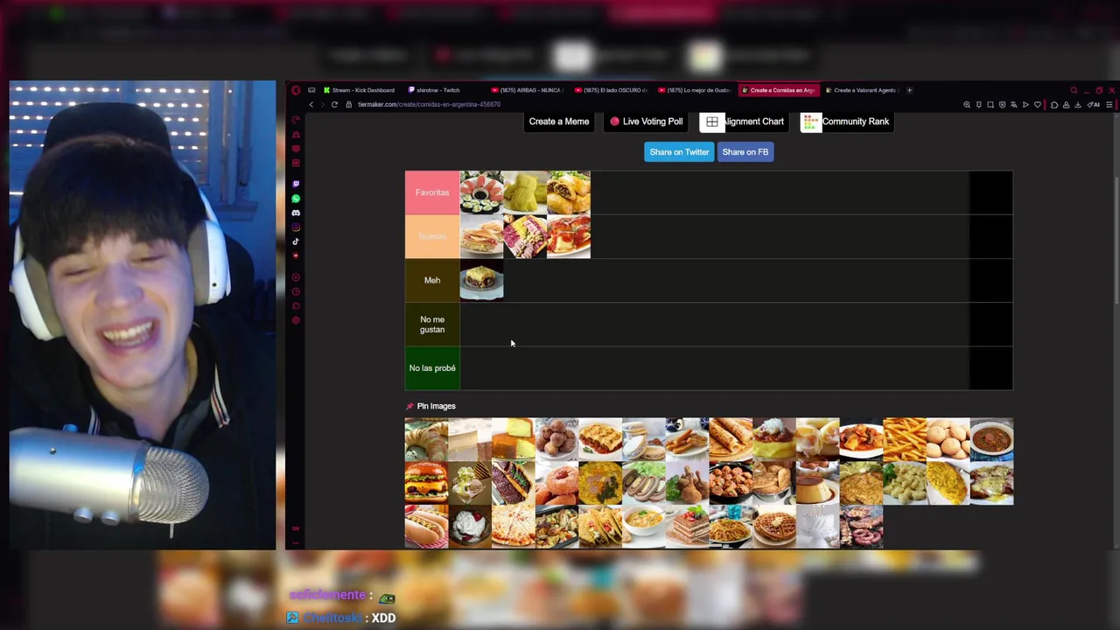Pick the french fries image from the pool
The width and height of the screenshot is (1120, 630).
tap(904, 439)
